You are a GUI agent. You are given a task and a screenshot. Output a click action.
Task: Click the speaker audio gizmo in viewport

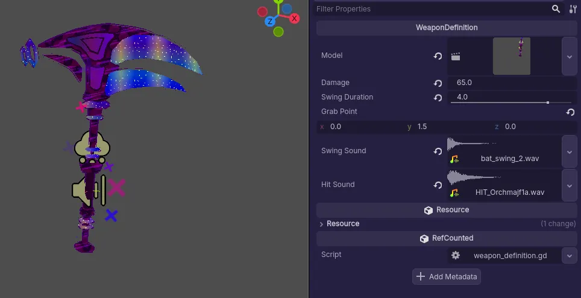[x=89, y=191]
